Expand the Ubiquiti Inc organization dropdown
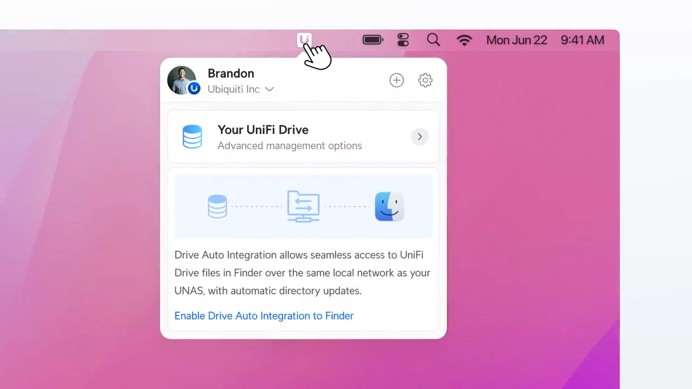This screenshot has width=692, height=389. tap(241, 89)
